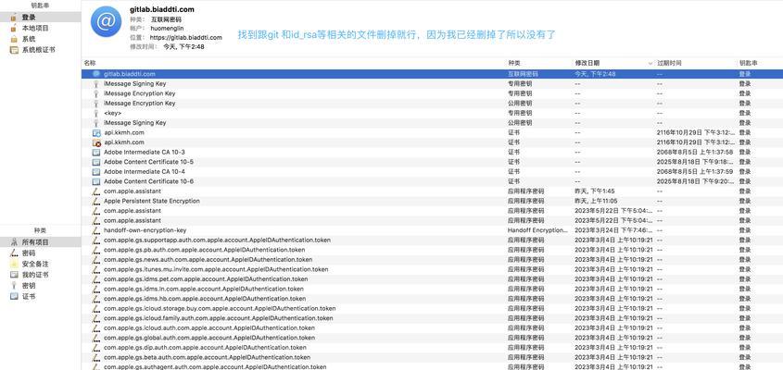Click the gitlab.biaddti.com title in header

point(162,9)
